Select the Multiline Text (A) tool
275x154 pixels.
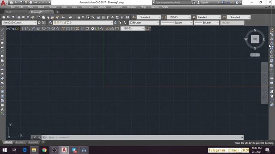pyautogui.click(x=2, y=110)
